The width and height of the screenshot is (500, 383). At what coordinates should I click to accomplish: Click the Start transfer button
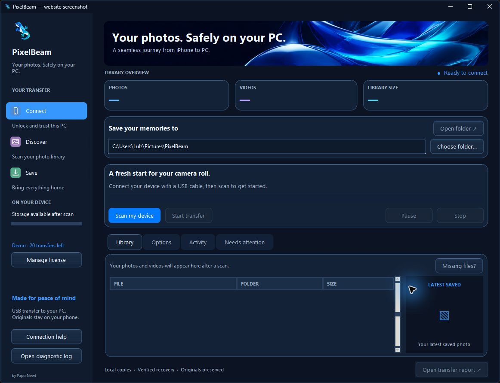(188, 216)
